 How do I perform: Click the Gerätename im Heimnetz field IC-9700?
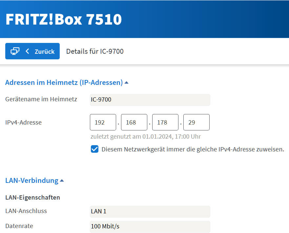(x=150, y=100)
